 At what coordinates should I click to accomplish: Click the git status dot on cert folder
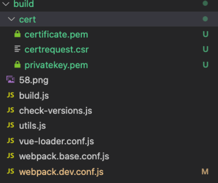[205, 19]
